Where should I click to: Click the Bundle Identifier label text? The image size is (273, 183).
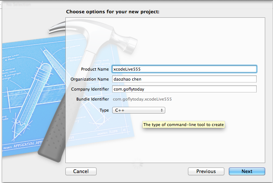click(x=92, y=99)
